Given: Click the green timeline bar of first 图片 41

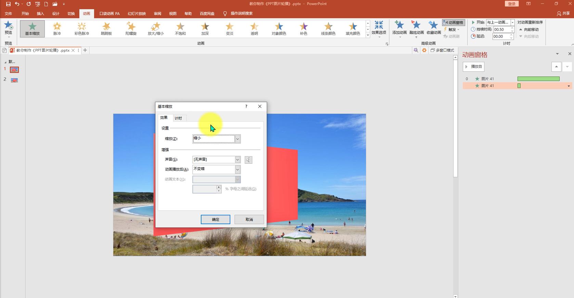Looking at the screenshot, I should pos(538,79).
